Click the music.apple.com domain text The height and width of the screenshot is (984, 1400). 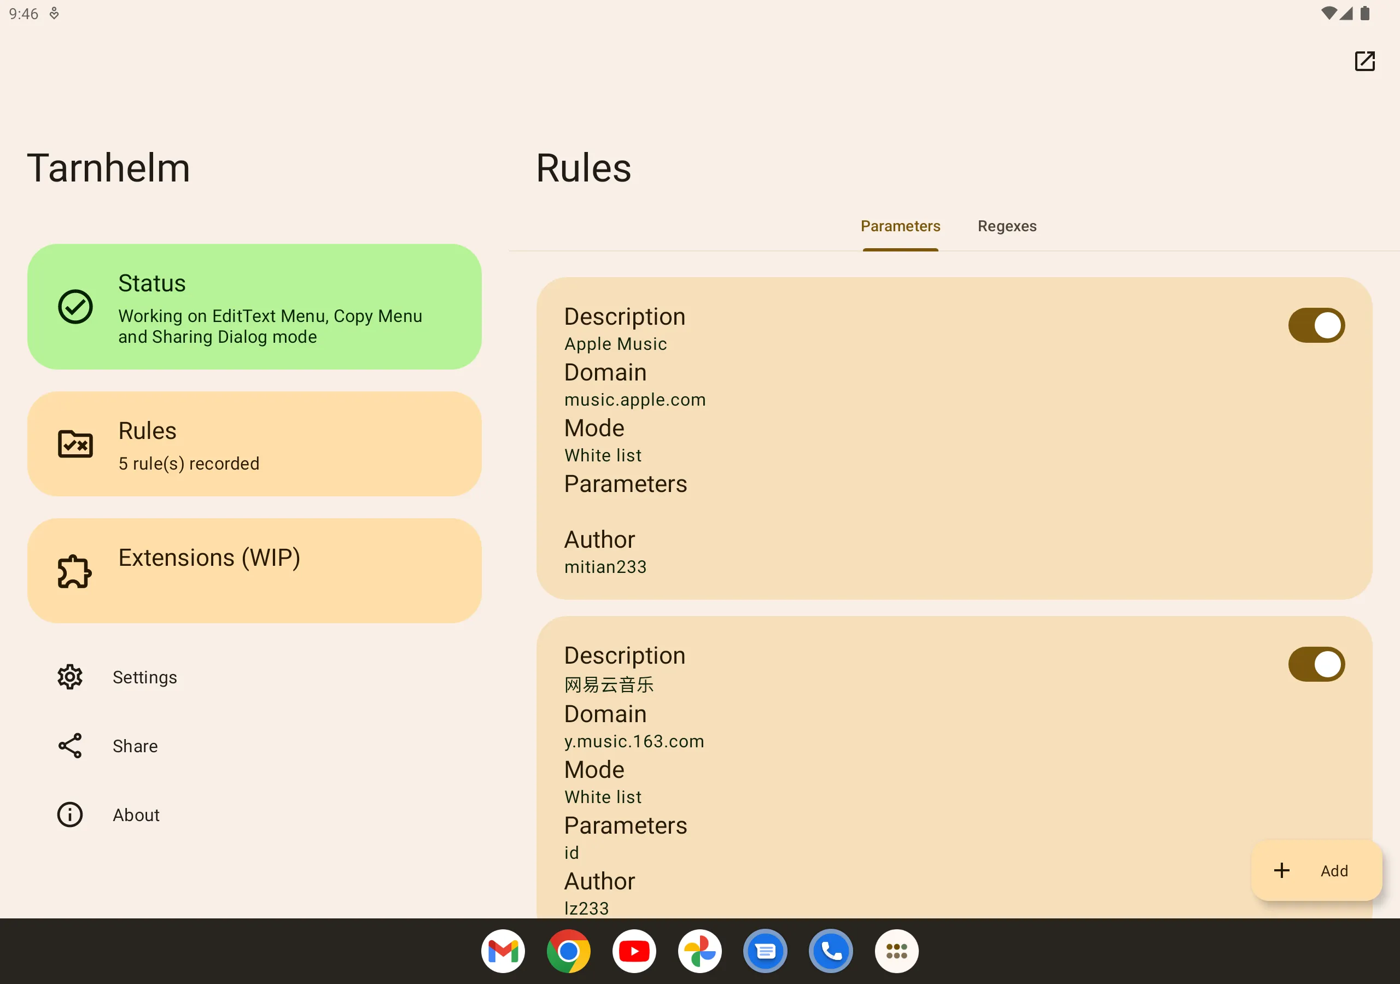point(635,399)
